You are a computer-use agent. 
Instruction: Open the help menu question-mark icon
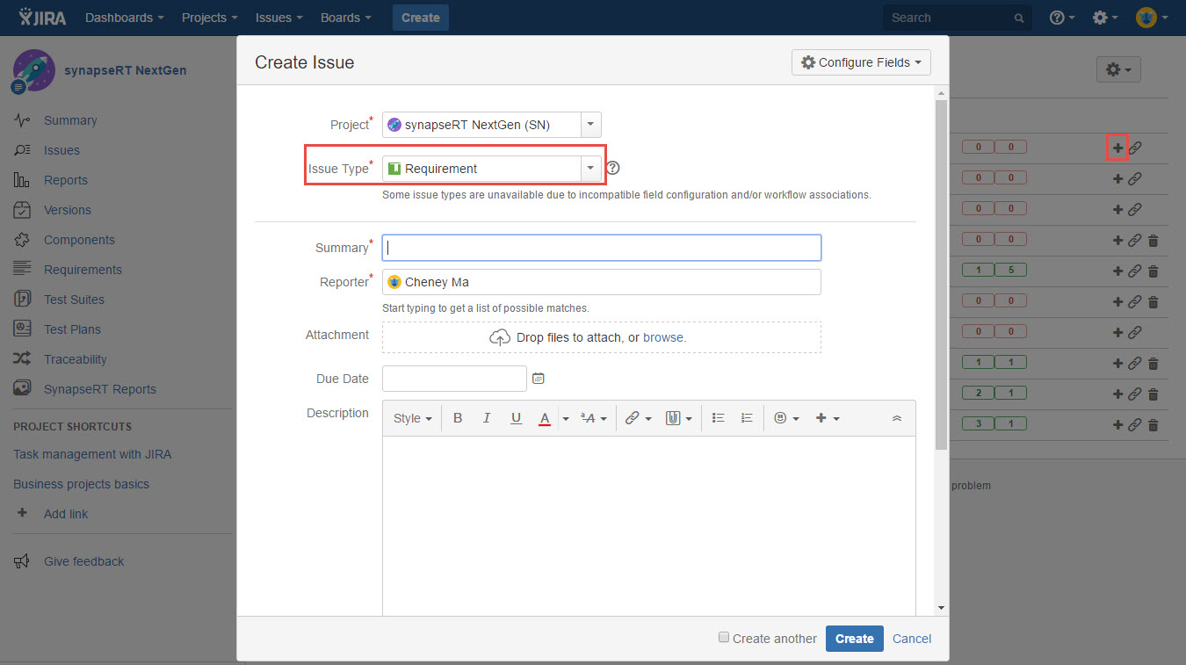point(1061,18)
